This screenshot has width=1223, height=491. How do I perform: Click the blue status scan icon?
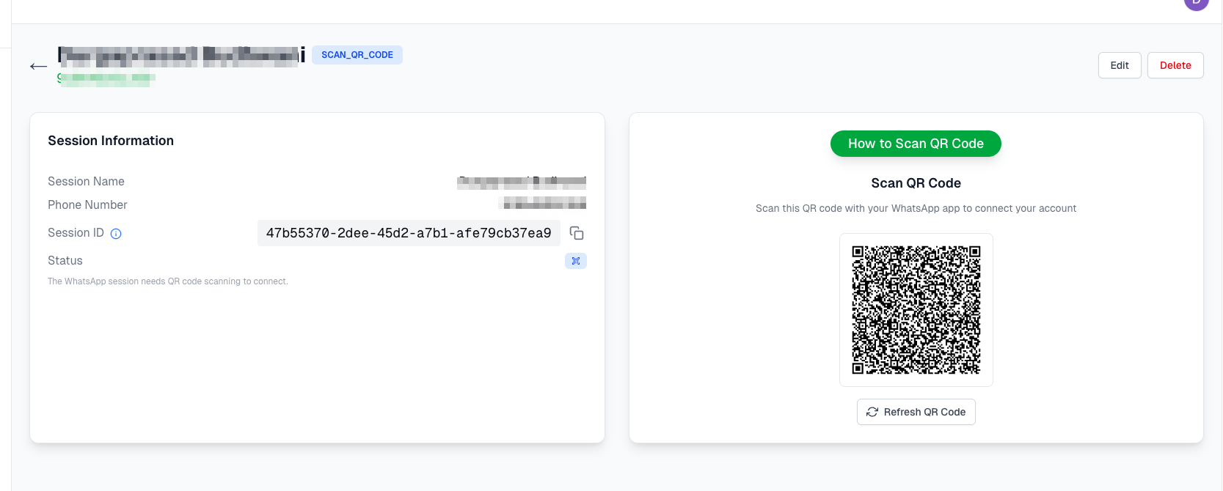[576, 261]
